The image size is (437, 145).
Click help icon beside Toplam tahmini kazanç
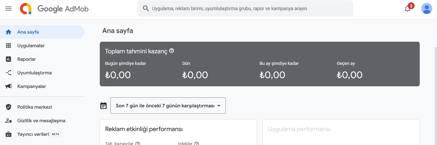171,51
